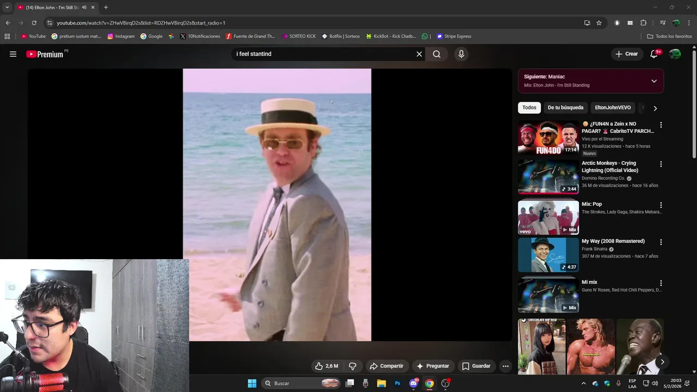Open the Preguntar AI assistant
Image resolution: width=697 pixels, height=392 pixels.
point(433,366)
